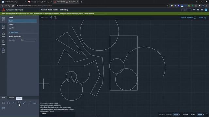Click the Redo arrow in canvas toolbar
The height and width of the screenshot is (117, 209).
[x=46, y=18]
